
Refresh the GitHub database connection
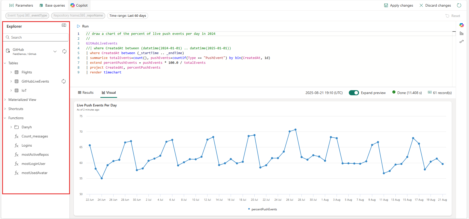(64, 51)
